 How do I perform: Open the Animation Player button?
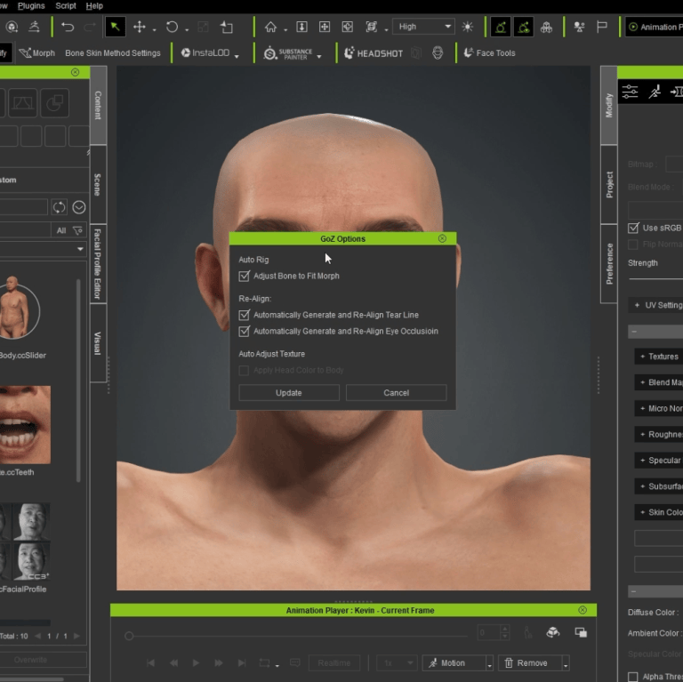click(x=655, y=27)
